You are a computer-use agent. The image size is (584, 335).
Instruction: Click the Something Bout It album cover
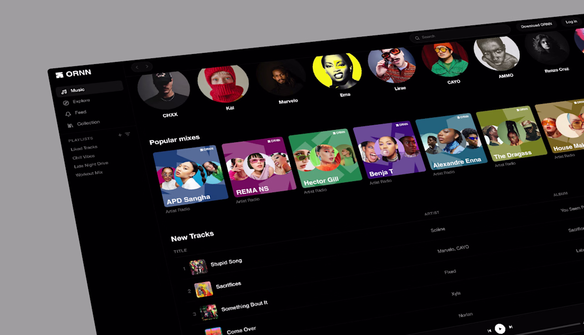point(209,312)
